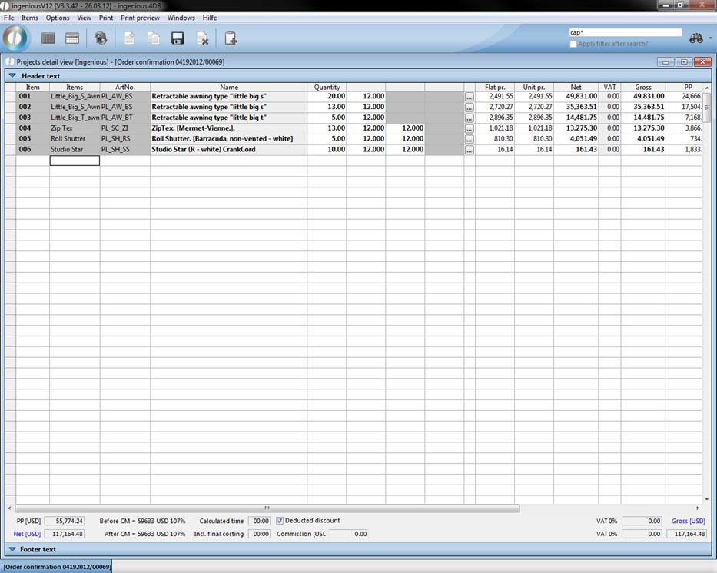Enable Apply filter after search checkbox
This screenshot has width=717, height=573.
coord(573,45)
